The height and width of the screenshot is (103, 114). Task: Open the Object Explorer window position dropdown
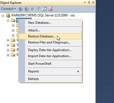click(x=85, y=2)
